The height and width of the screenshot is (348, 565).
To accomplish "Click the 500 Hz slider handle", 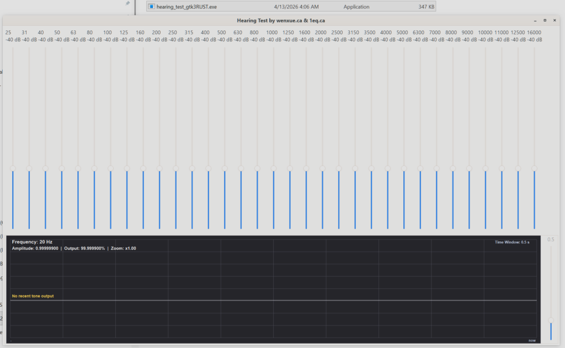I will pyautogui.click(x=225, y=168).
